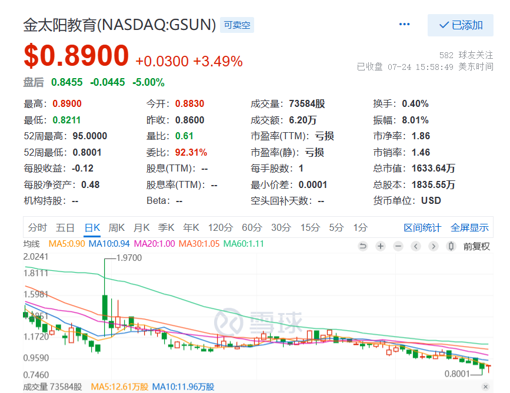The image size is (510, 393).
Task: Click the 52周最高 value 95.0000
Action: point(90,136)
